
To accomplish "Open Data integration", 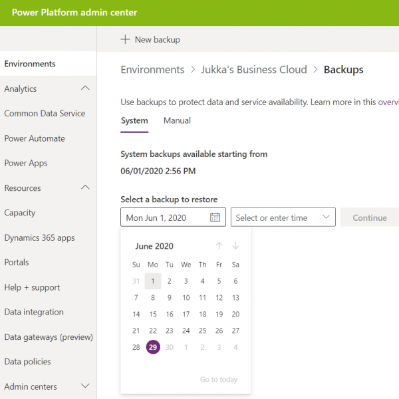I will (x=34, y=312).
